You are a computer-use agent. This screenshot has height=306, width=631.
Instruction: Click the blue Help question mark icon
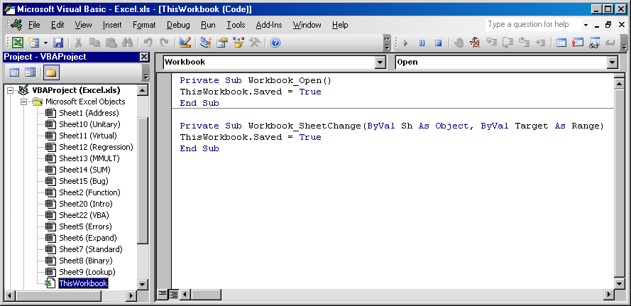pos(275,43)
